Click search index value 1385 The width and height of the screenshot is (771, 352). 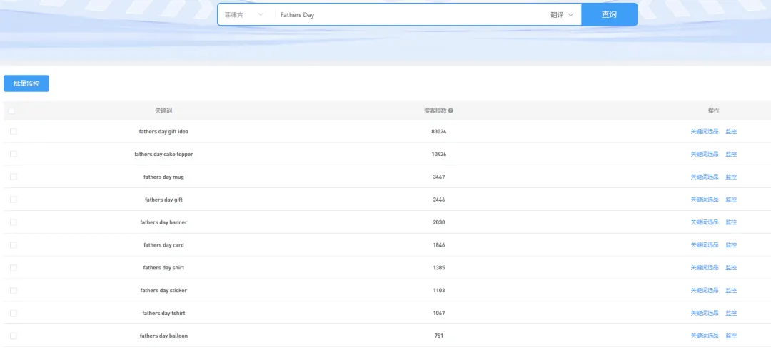tap(438, 267)
